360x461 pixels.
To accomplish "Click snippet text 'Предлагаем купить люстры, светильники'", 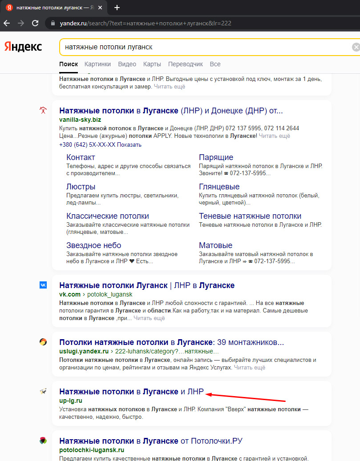I will pos(122,196).
